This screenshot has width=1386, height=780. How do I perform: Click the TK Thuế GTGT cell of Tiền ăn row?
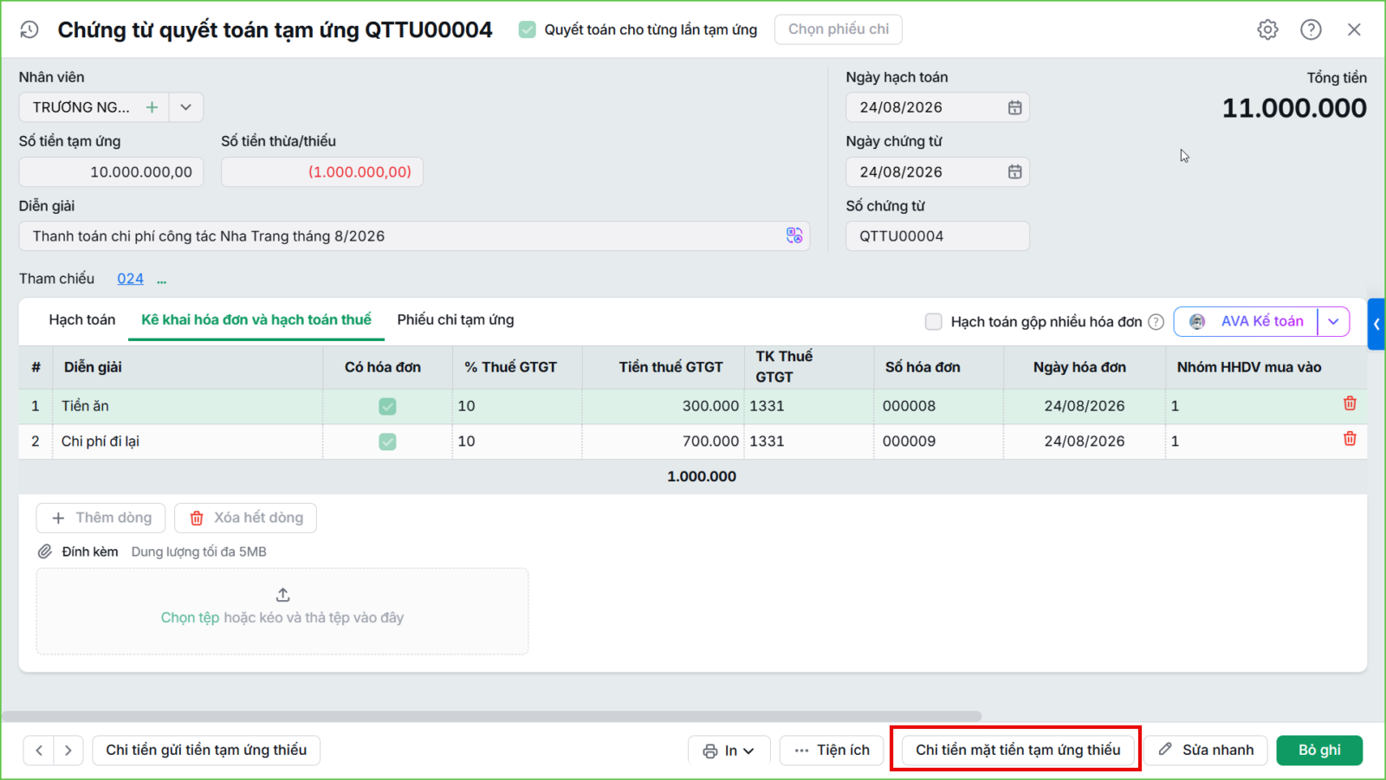[x=809, y=406]
